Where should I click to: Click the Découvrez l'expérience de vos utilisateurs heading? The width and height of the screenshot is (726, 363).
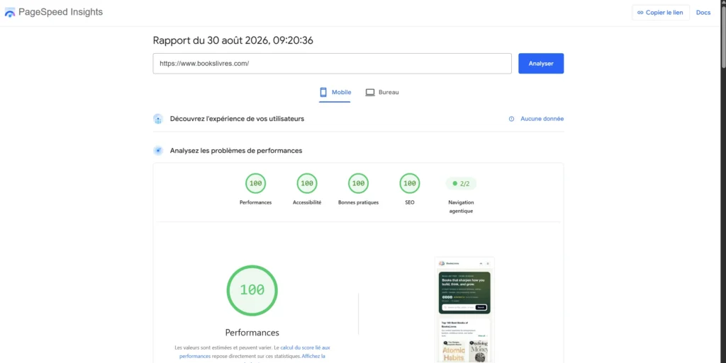coord(237,119)
